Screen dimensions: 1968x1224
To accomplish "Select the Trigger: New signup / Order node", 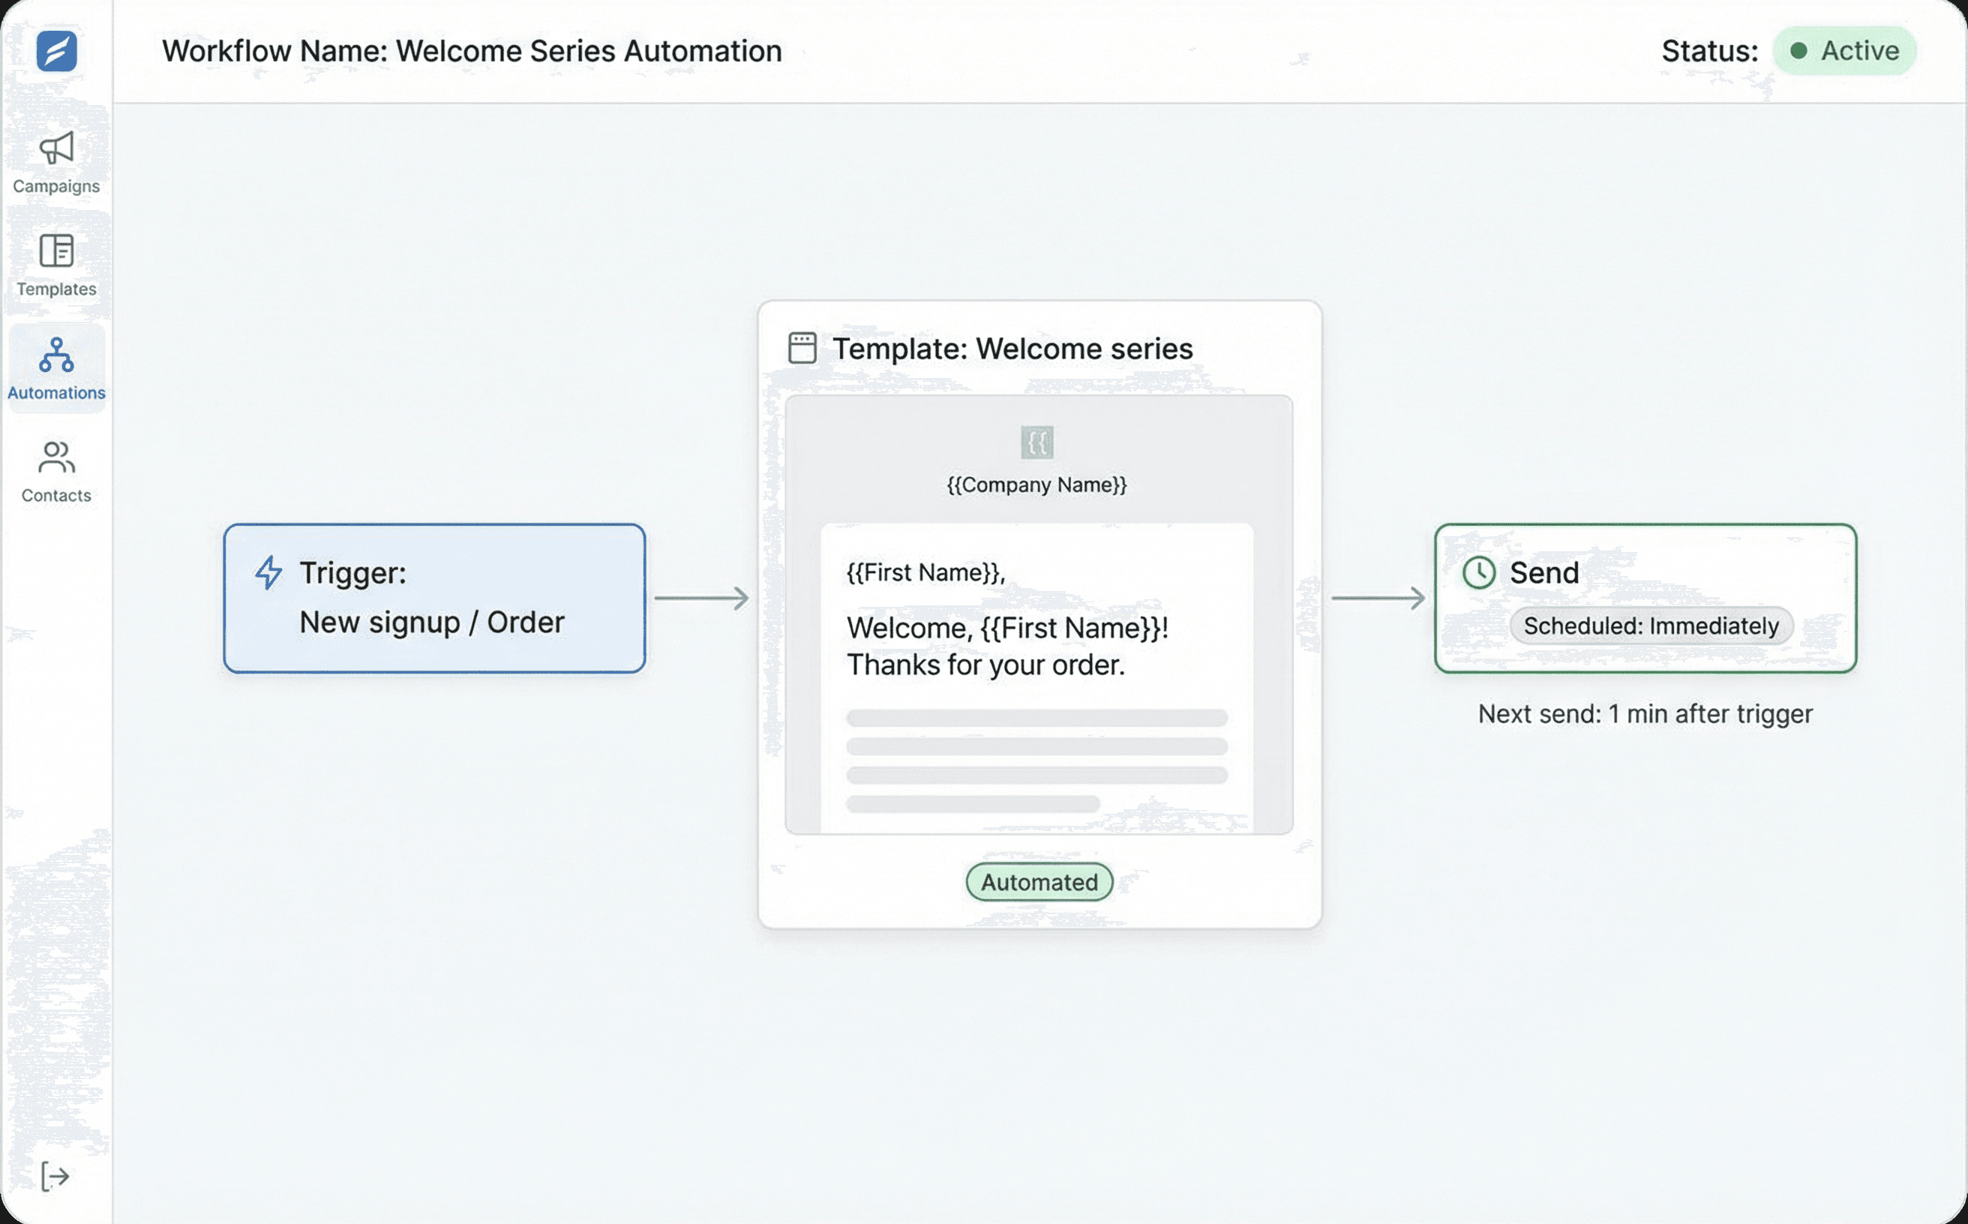I will 434,598.
